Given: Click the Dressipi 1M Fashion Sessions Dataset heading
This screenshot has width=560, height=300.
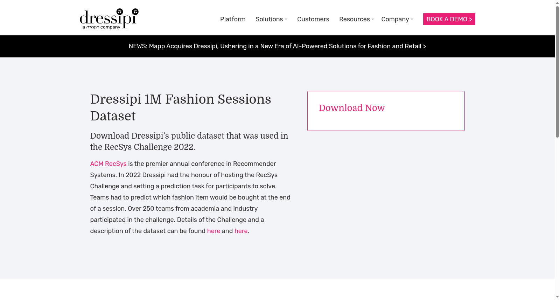Looking at the screenshot, I should [x=181, y=107].
